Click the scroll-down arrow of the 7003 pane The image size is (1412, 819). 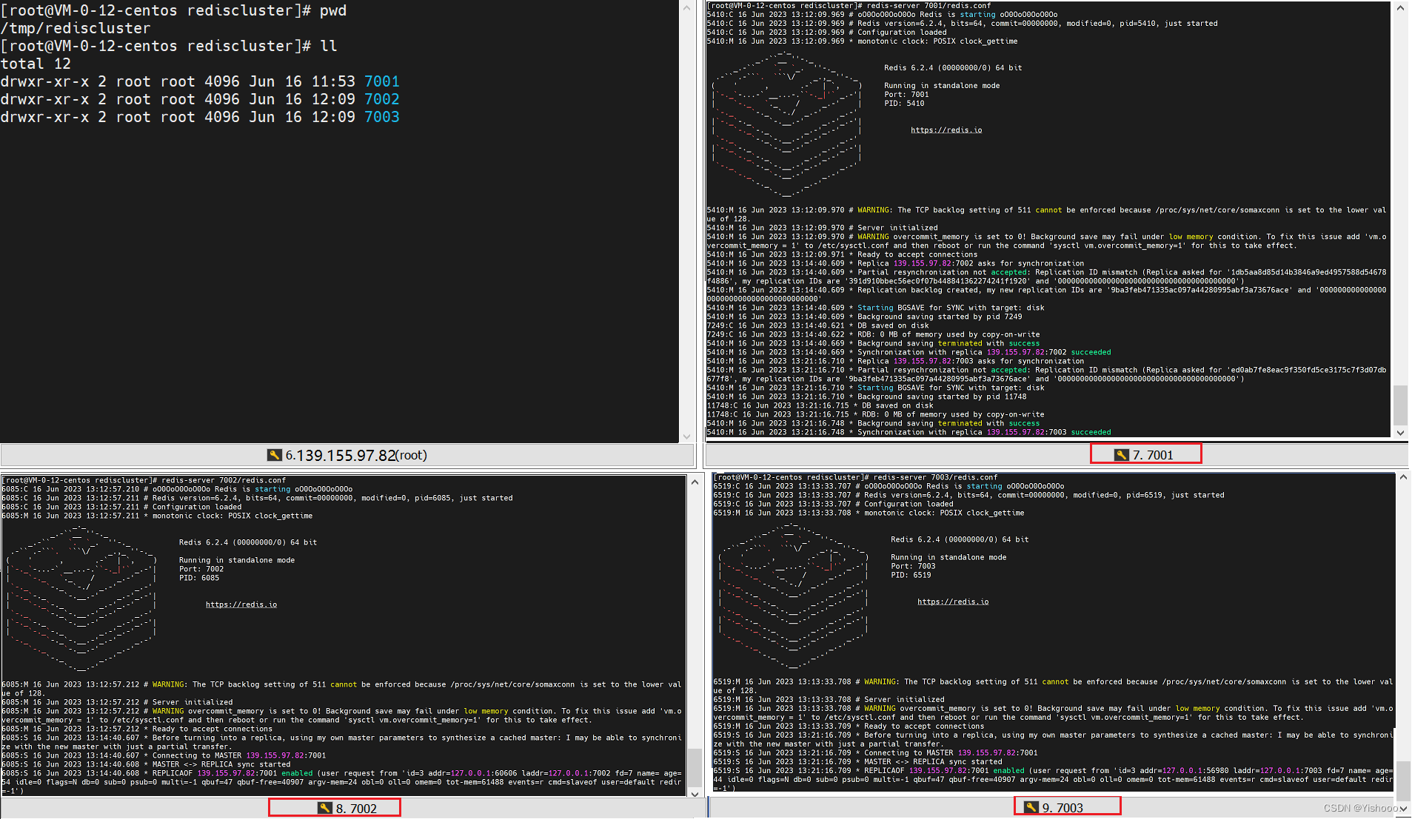click(x=1402, y=808)
